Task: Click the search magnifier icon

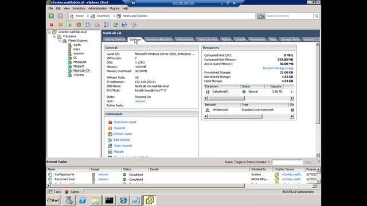Action: (317, 16)
